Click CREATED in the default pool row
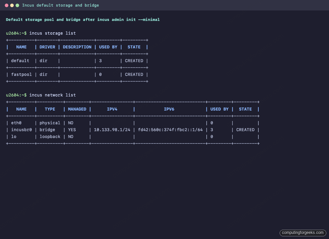 pyautogui.click(x=134, y=61)
